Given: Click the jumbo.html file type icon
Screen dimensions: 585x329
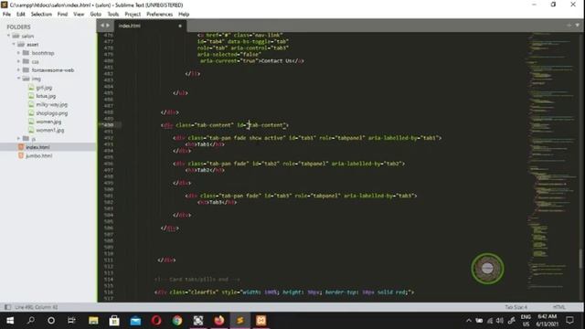Looking at the screenshot, I should pyautogui.click(x=21, y=155).
